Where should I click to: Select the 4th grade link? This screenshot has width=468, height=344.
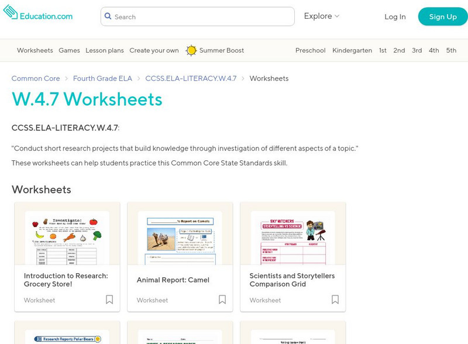[x=434, y=50]
